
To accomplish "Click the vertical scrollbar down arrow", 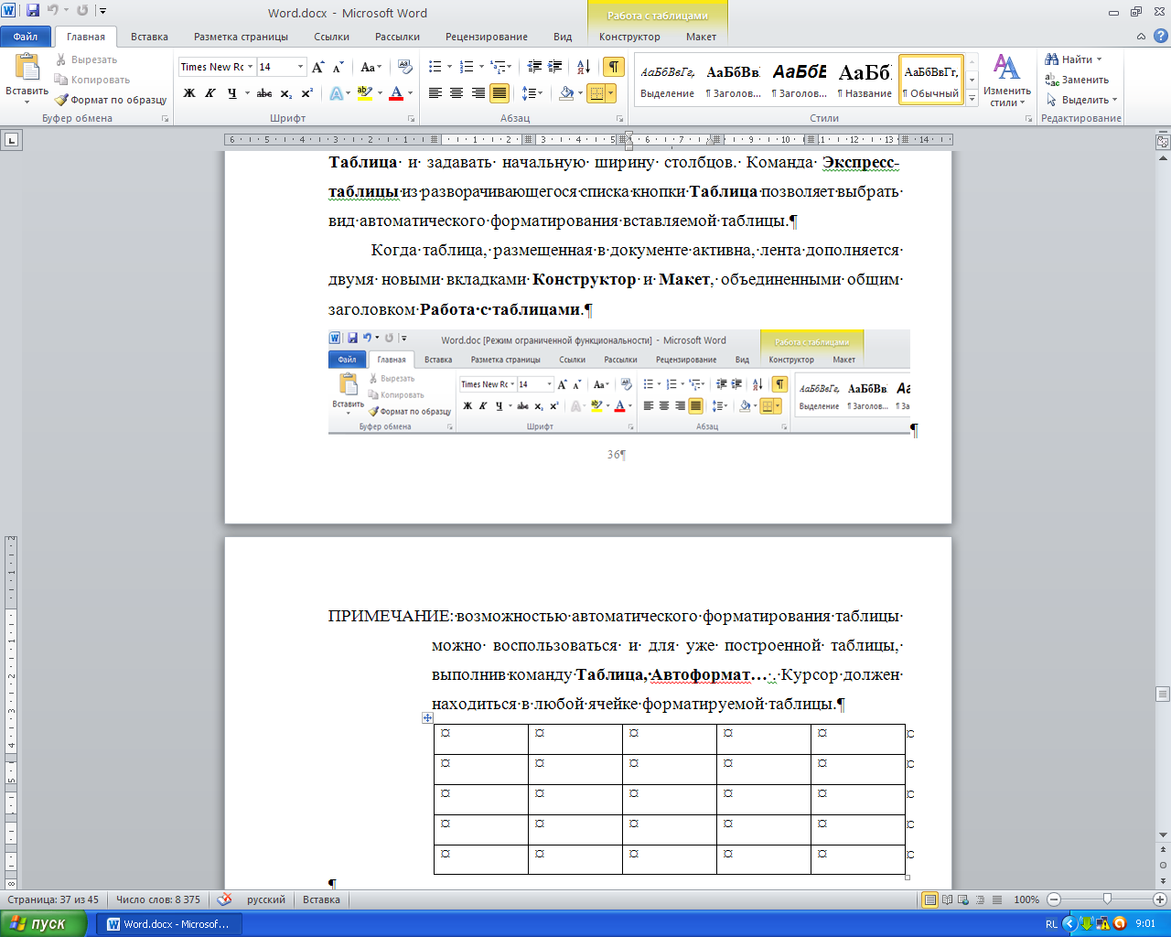I will [x=1163, y=835].
